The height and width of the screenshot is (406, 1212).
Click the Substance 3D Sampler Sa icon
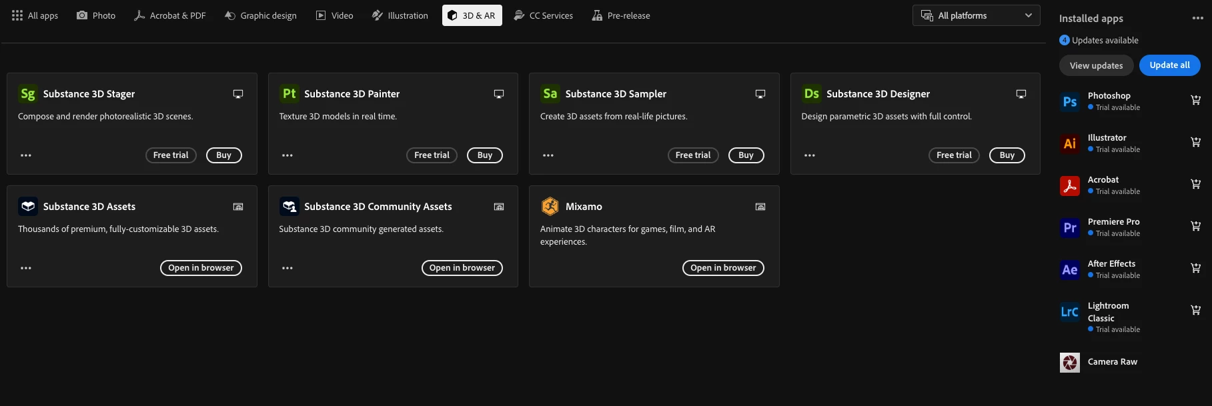coord(550,94)
